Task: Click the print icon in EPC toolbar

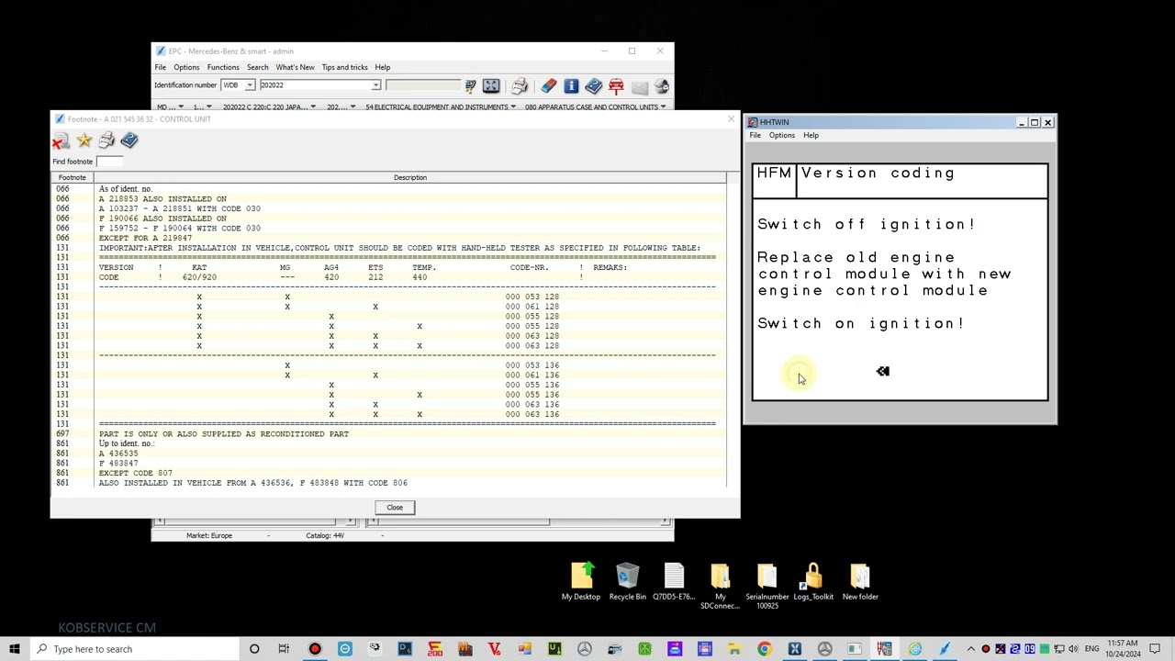Action: tap(520, 85)
